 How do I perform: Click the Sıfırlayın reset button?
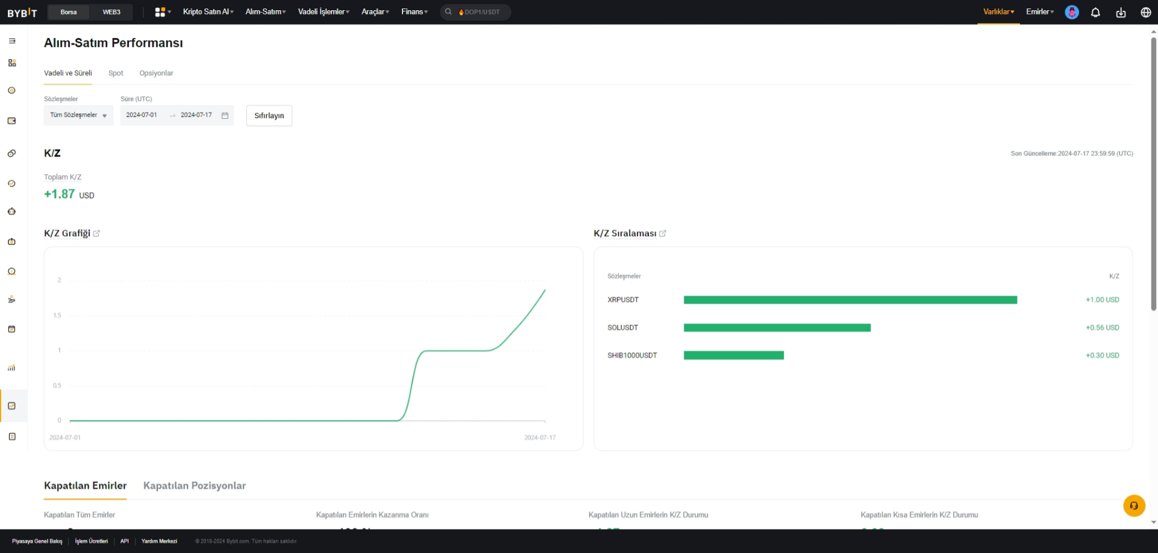pos(269,116)
